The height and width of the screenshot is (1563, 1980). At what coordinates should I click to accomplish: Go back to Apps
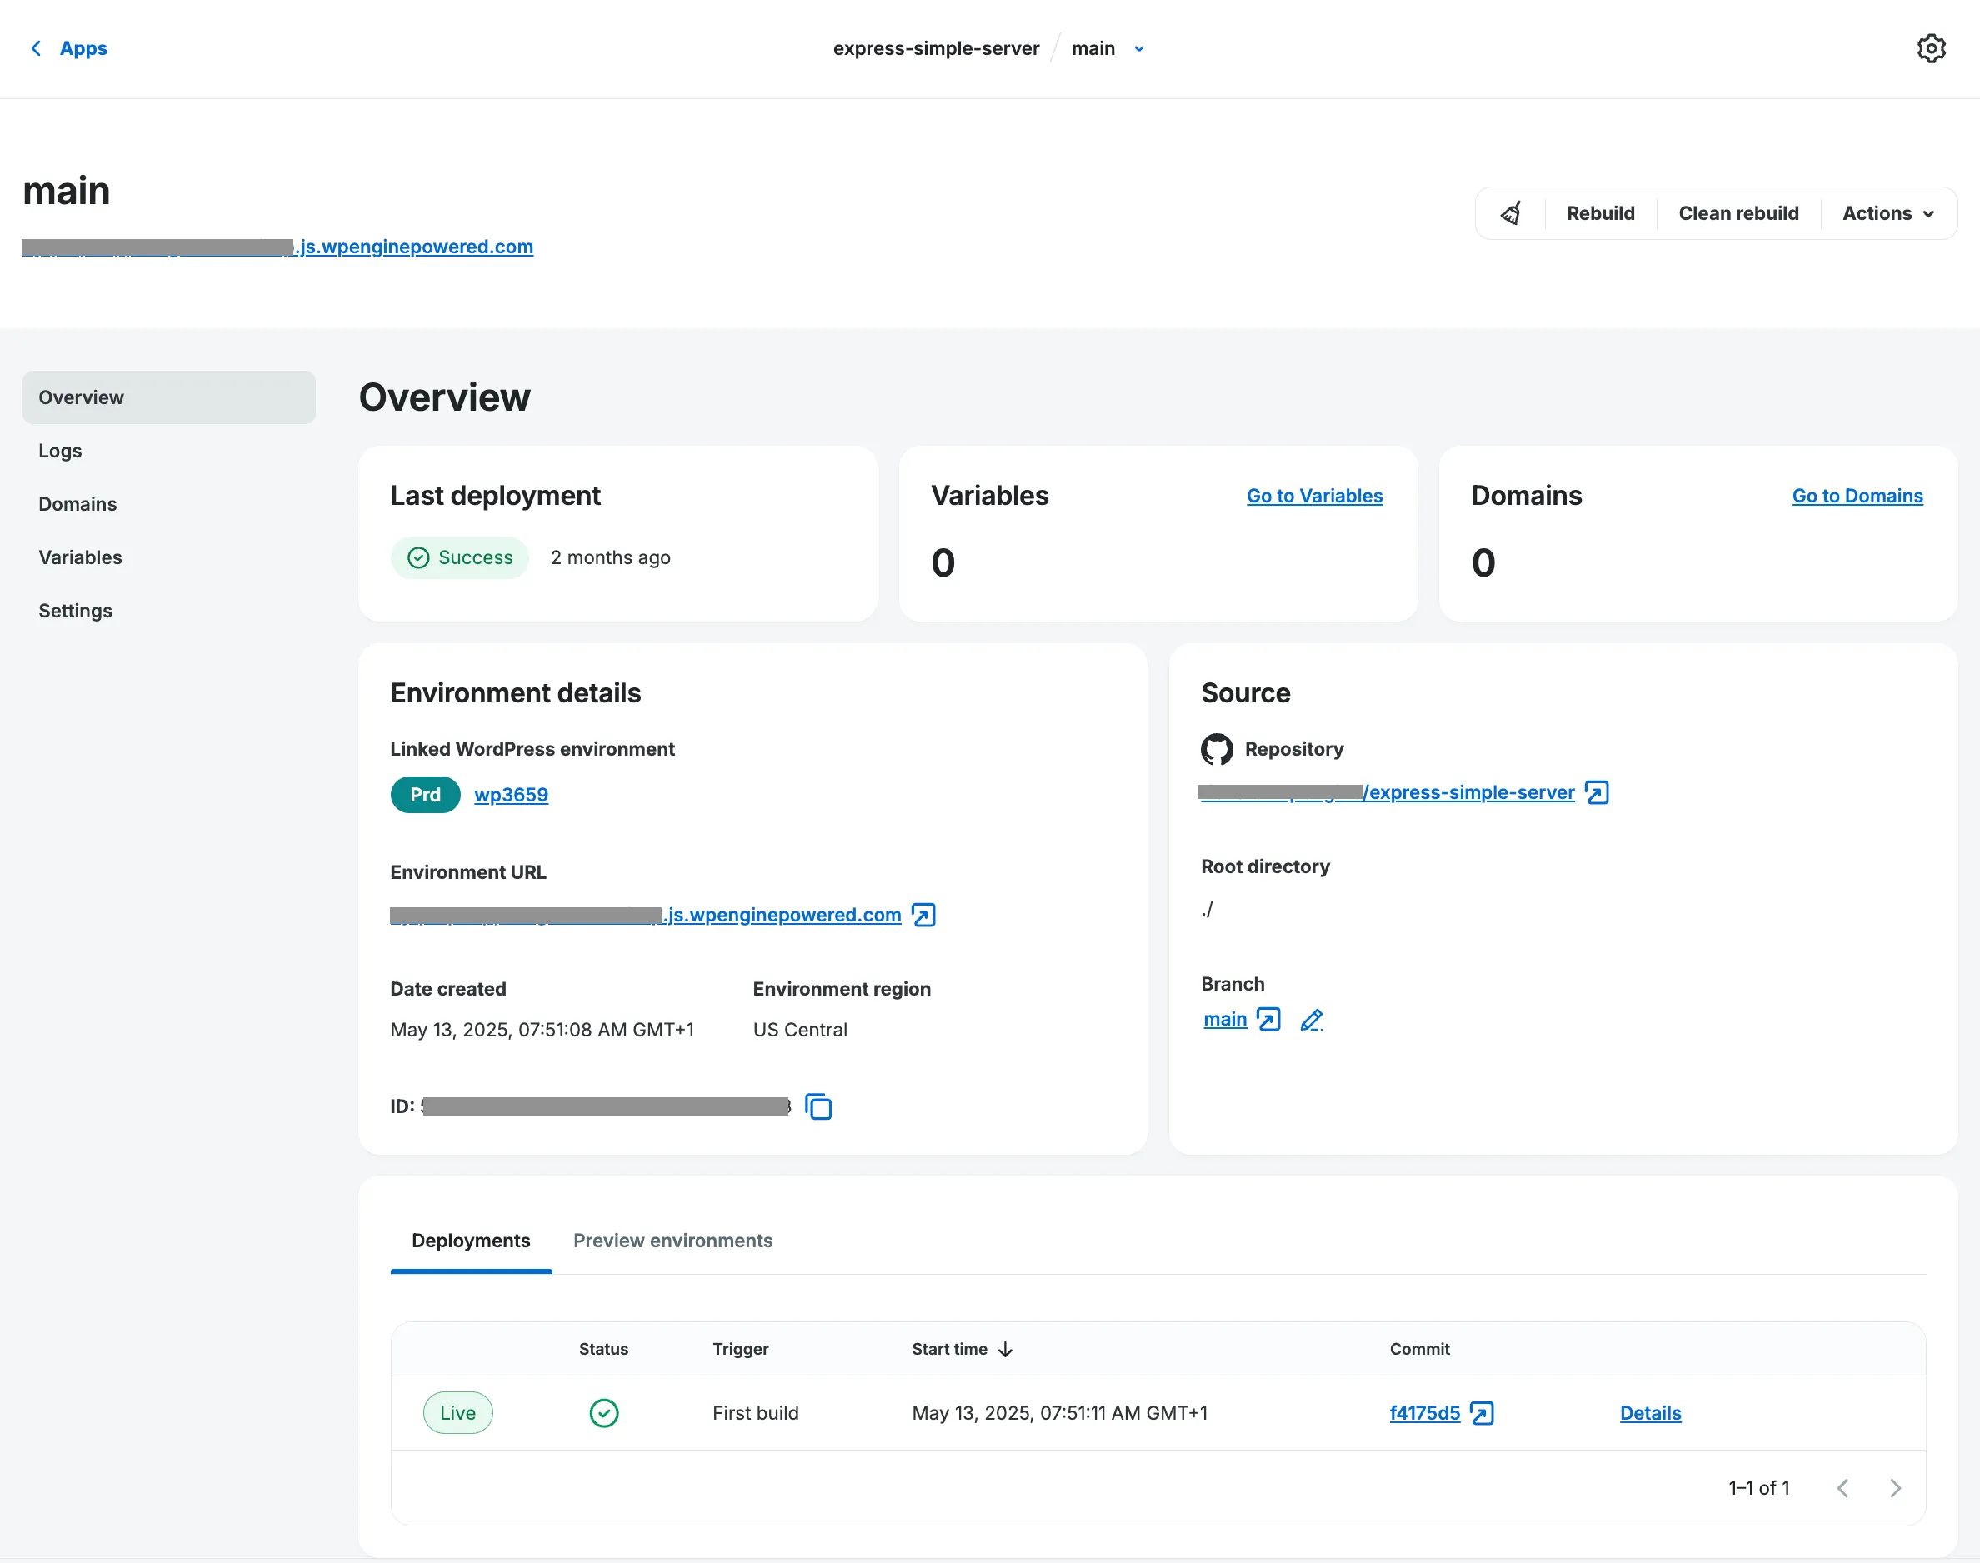pos(83,48)
